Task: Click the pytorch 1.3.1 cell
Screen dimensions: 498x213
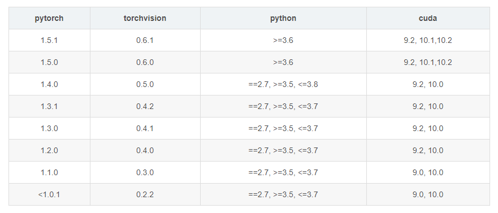Action: (49, 106)
